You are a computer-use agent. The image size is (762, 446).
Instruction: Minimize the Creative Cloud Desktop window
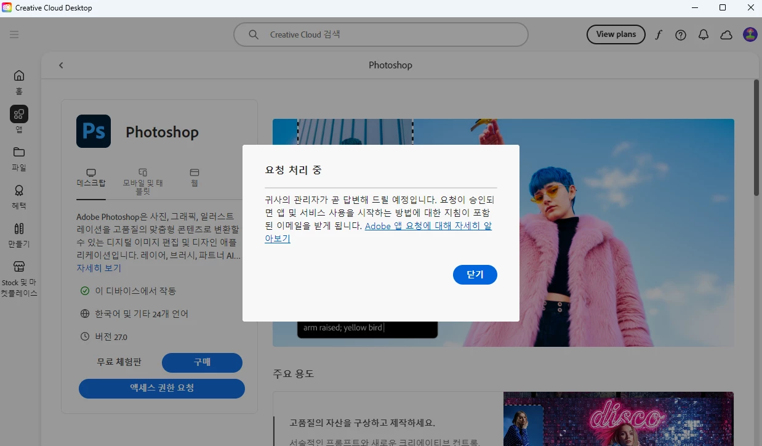click(694, 7)
